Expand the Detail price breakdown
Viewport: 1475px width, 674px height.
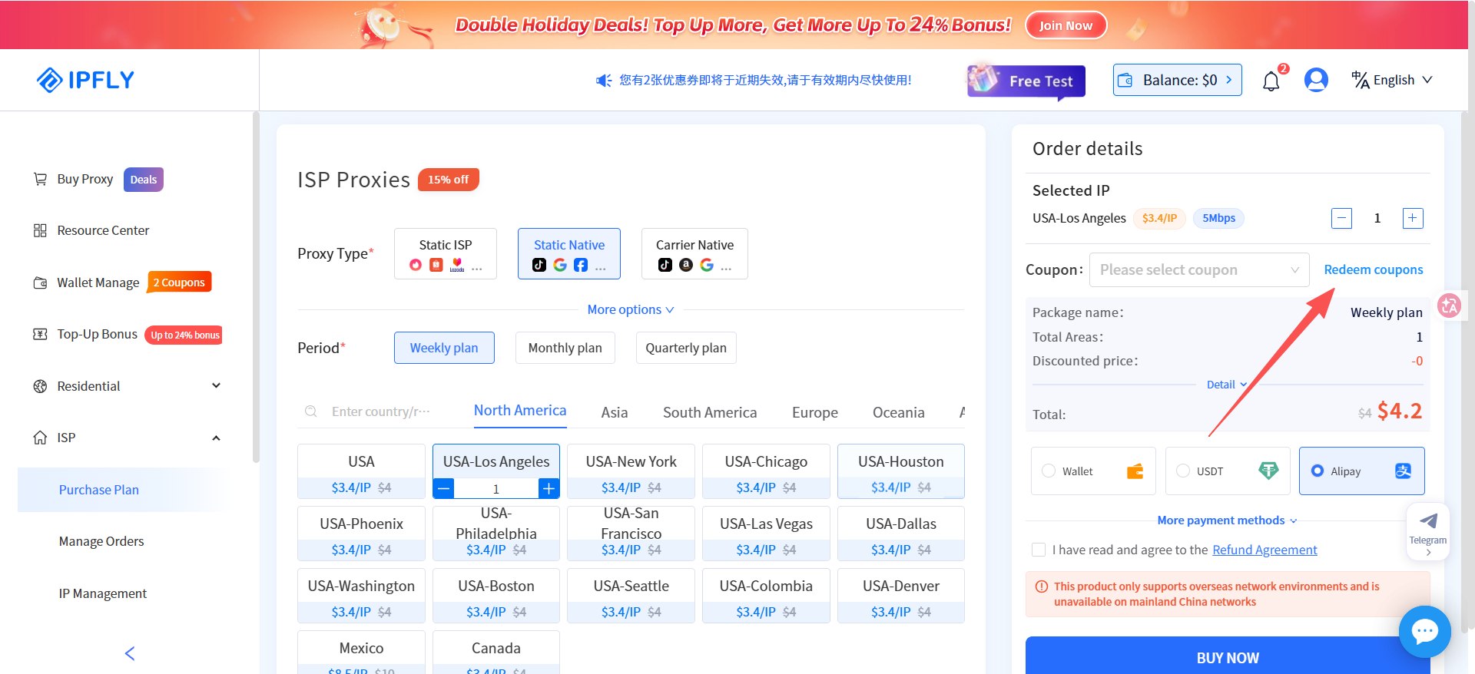1227,385
